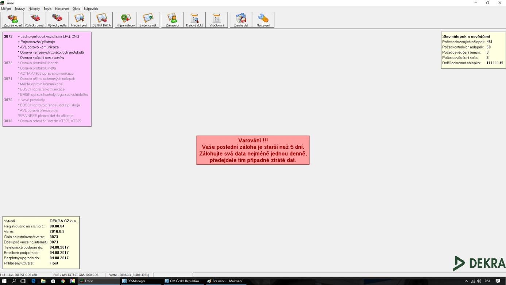The width and height of the screenshot is (506, 285).
Task: Click version value 2016.0.3 in info panel
Action: (57, 231)
